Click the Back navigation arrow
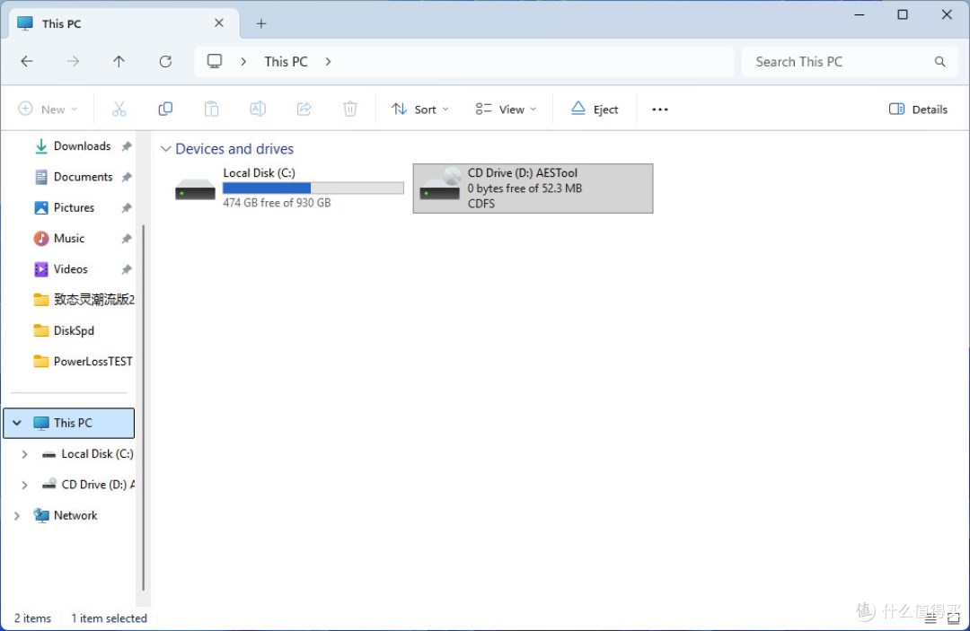The image size is (970, 631). coord(27,61)
